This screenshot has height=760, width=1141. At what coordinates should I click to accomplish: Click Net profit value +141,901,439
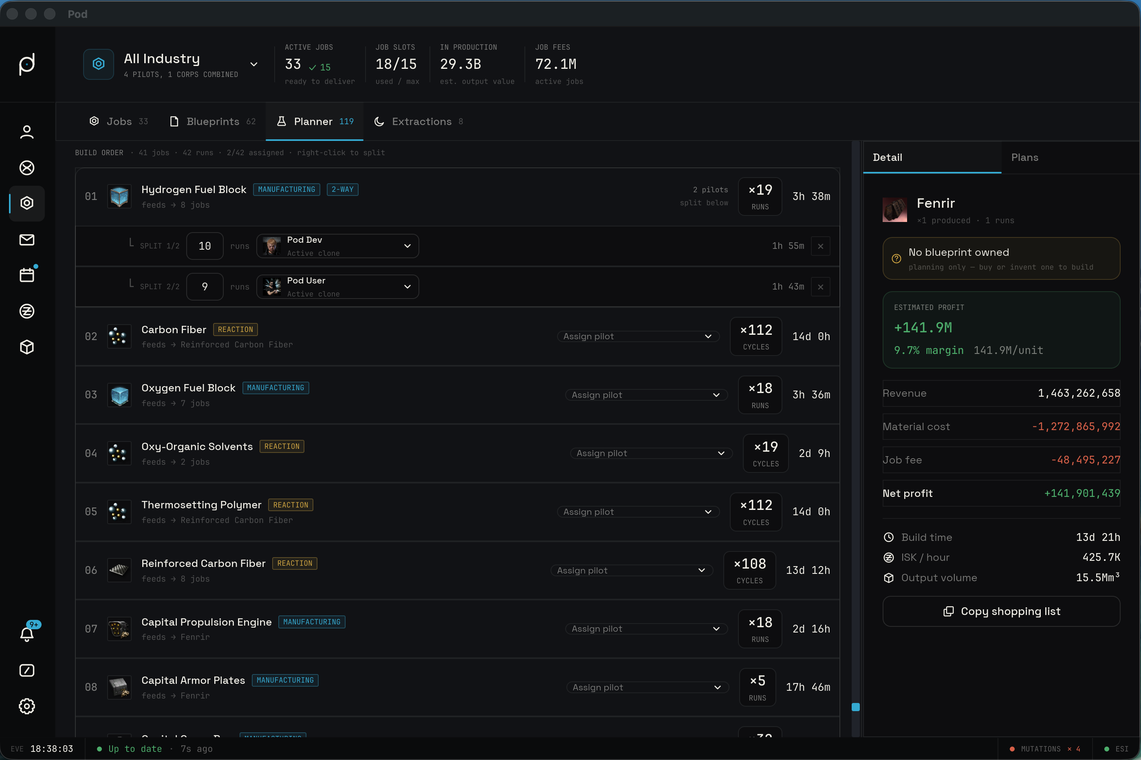point(1082,493)
